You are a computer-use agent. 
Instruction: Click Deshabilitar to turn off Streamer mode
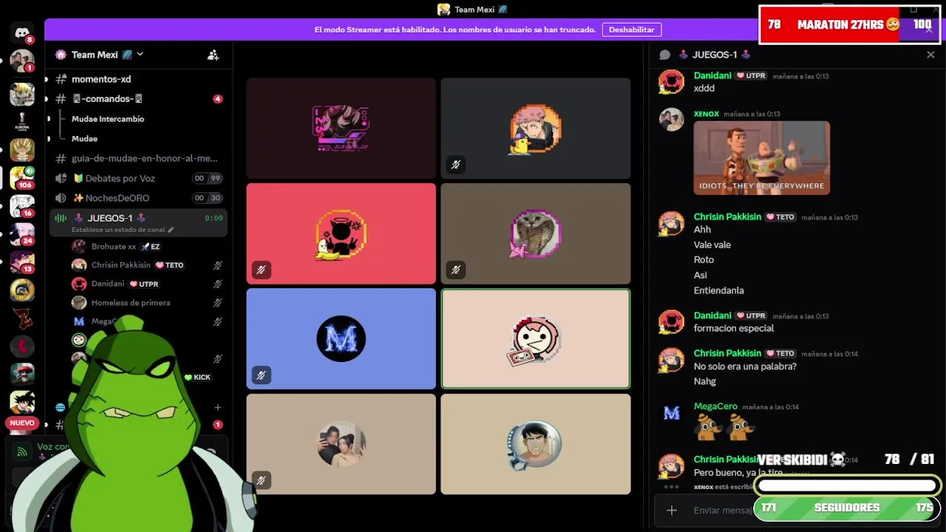tap(632, 30)
